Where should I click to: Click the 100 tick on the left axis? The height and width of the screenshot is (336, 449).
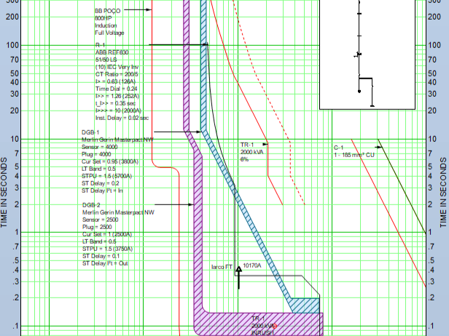pyautogui.click(x=15, y=45)
